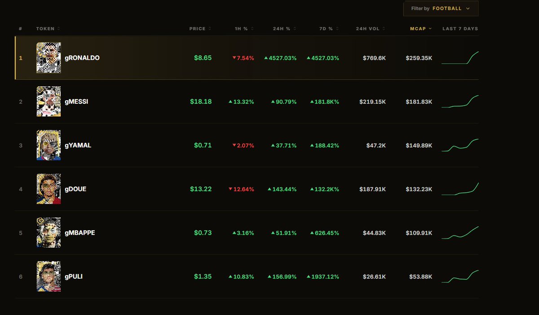Viewport: 539px width, 315px height.
Task: Click gYAMAL 7D change 188.42%
Action: tap(325, 146)
